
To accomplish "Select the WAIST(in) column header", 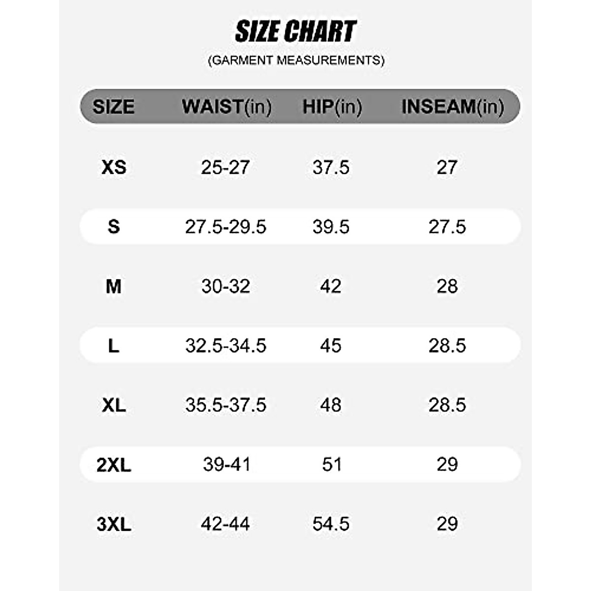I will point(227,106).
